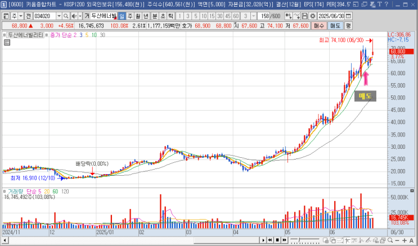The height and width of the screenshot is (246, 418).
Task: Click the bottom trend line drawing icon
Action: [368, 240]
